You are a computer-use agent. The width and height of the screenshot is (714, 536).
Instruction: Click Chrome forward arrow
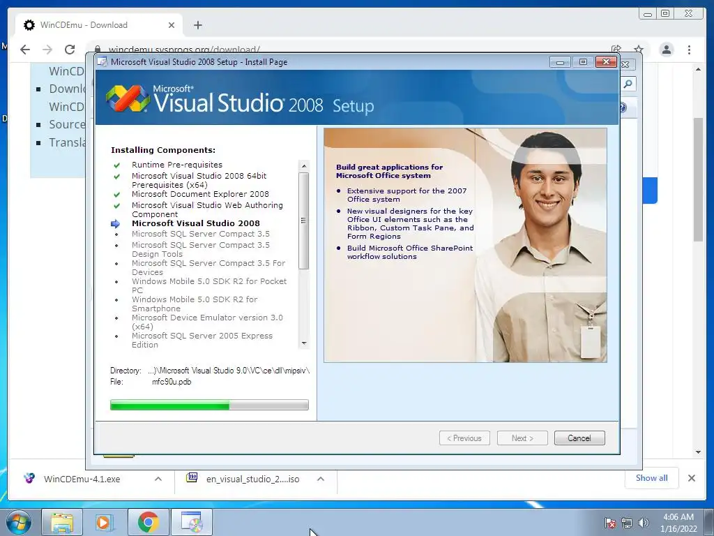pos(47,50)
